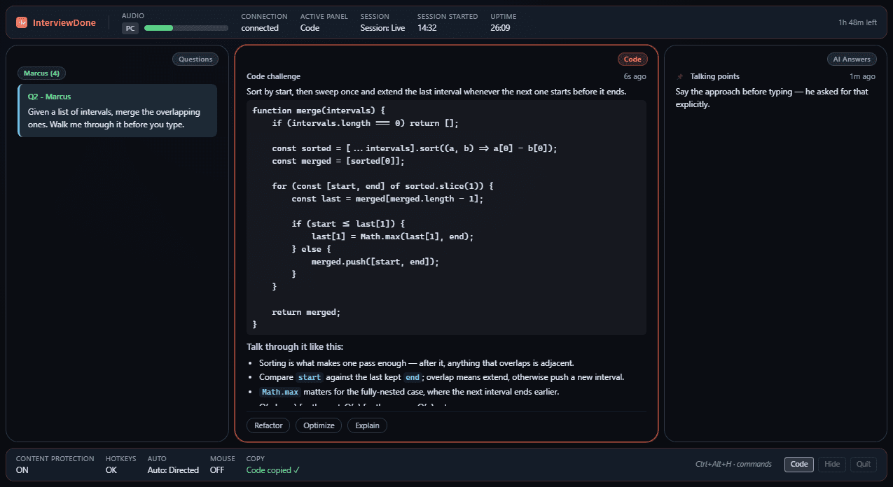The image size is (893, 487).
Task: Click the "merged.push([start, end]);" code line
Action: pyautogui.click(x=375, y=262)
